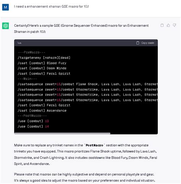Click the "/use [combat] 14" line
This screenshot has height=184, width=181.
pyautogui.click(x=33, y=126)
